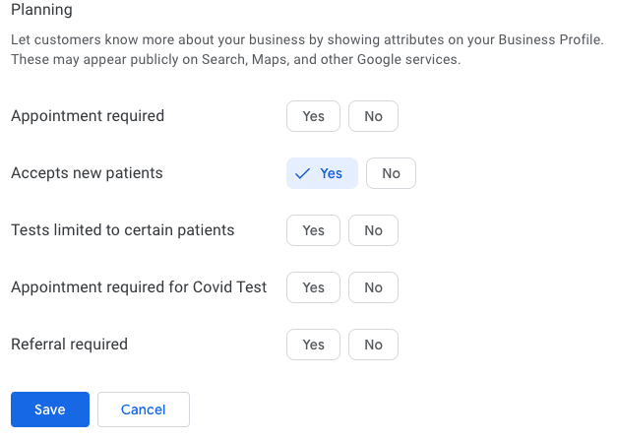Screen dimensions: 617x440
Task: Select Yes for Appointment required
Action: (313, 116)
